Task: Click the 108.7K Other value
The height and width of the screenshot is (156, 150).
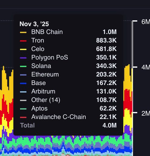Action: tap(107, 100)
